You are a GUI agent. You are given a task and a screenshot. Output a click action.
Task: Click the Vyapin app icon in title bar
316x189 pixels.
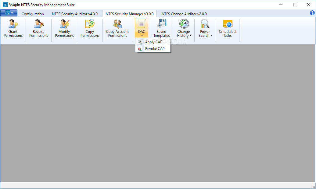[5, 5]
